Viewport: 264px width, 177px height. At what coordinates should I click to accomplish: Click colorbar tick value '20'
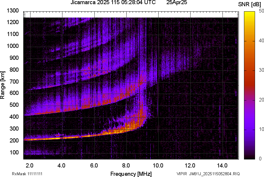coord(262,100)
